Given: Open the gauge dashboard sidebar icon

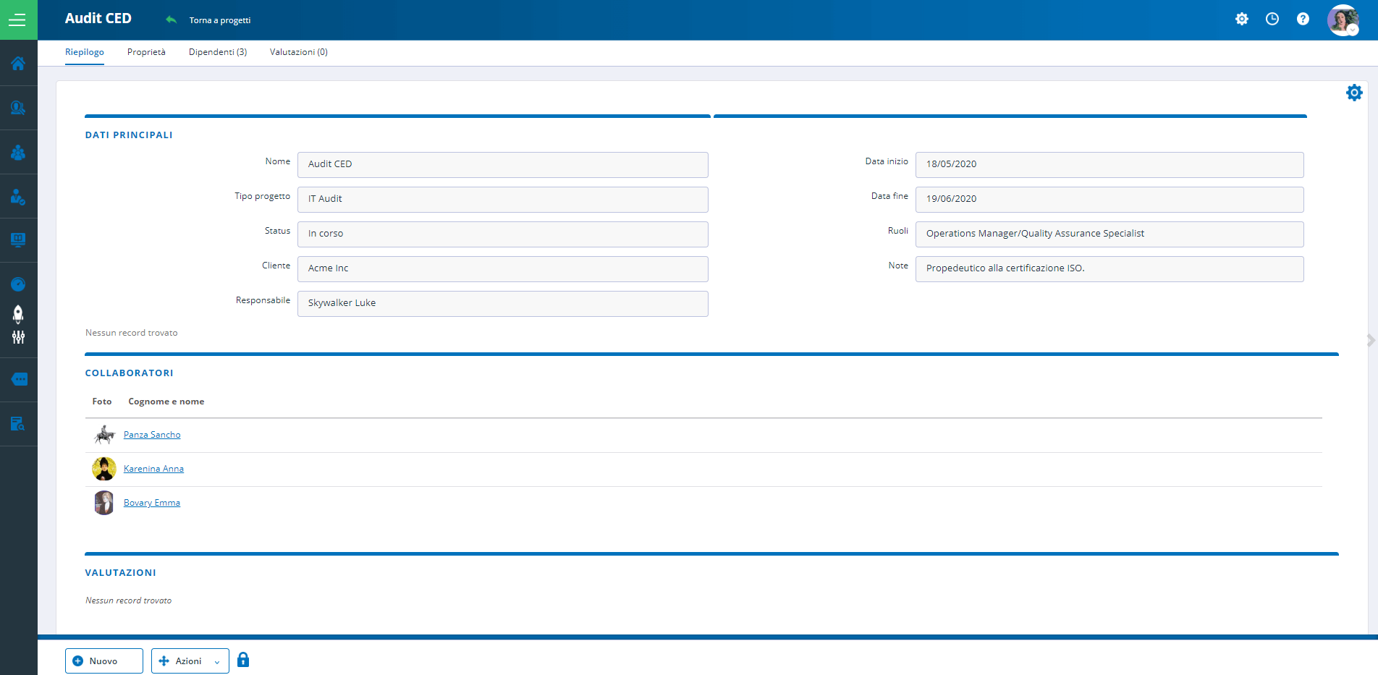Looking at the screenshot, I should click(18, 284).
